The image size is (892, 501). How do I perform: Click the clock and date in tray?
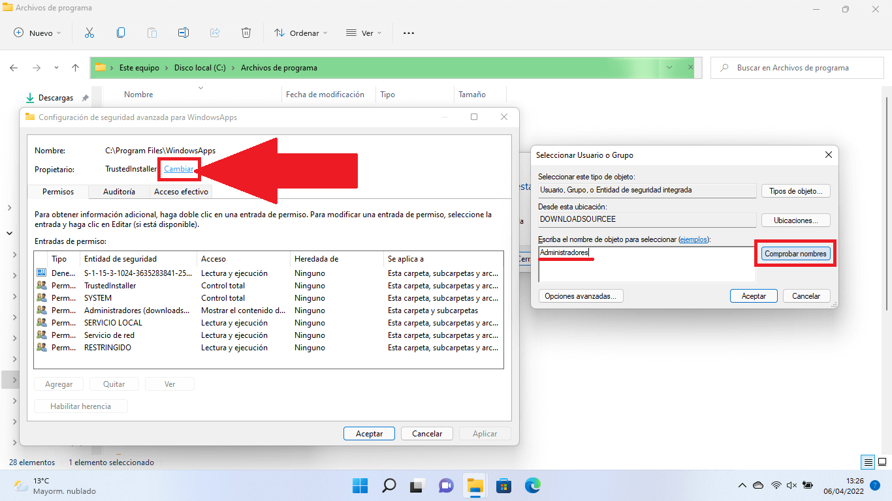[844, 485]
